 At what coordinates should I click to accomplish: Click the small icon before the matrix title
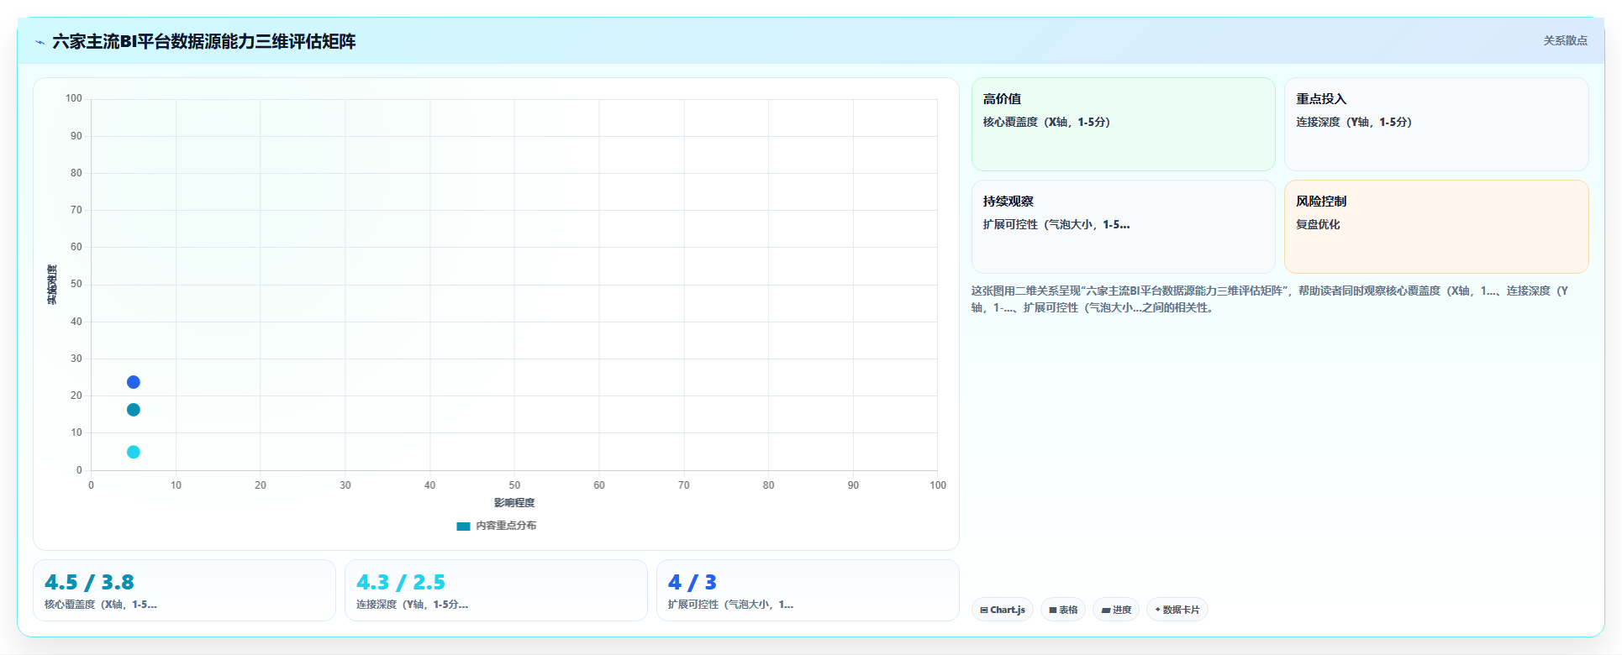point(39,42)
